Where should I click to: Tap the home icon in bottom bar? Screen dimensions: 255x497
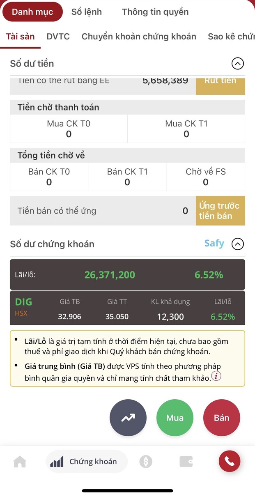click(20, 462)
